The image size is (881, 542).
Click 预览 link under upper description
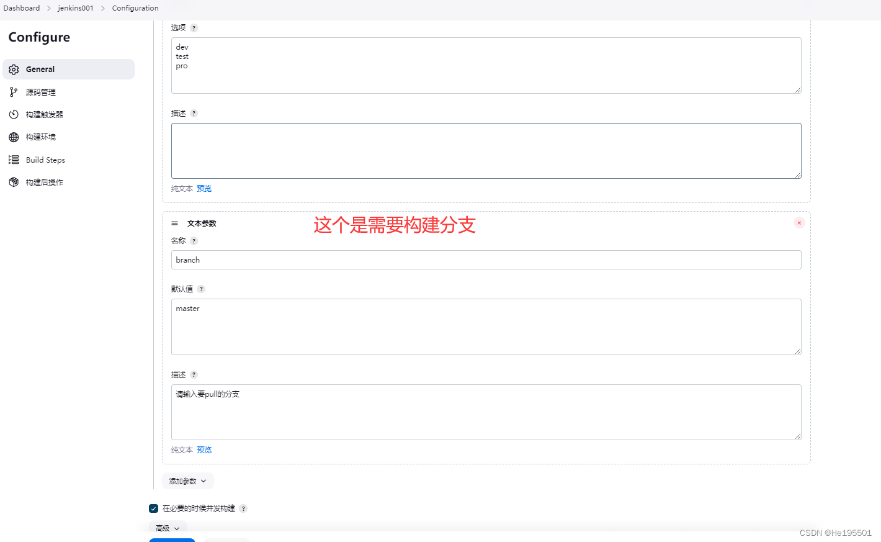pyautogui.click(x=204, y=189)
